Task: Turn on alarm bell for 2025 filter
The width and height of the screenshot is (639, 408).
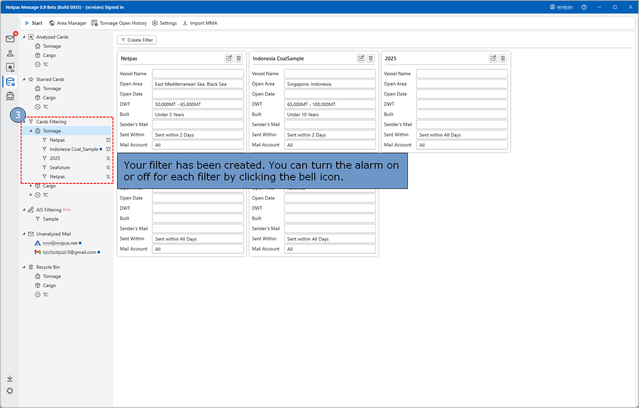Action: 108,158
